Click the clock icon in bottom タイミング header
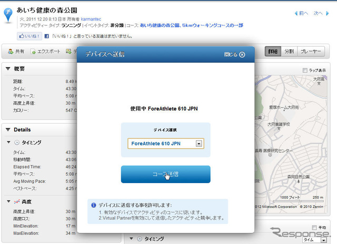 (140, 239)
